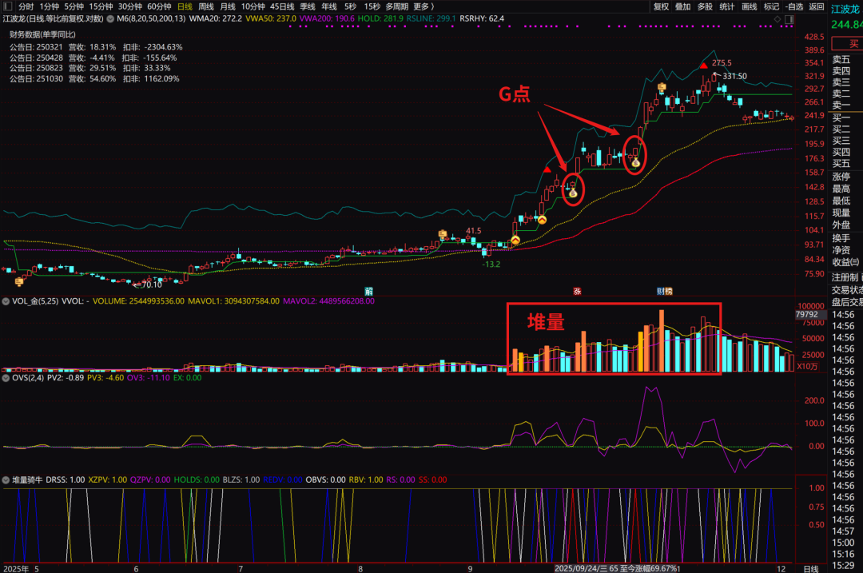Click the gold signal badge near 93.71 level
Screen dimensions: 863x573
point(515,240)
